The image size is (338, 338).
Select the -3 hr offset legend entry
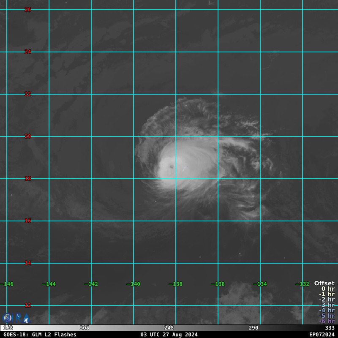tap(326, 305)
